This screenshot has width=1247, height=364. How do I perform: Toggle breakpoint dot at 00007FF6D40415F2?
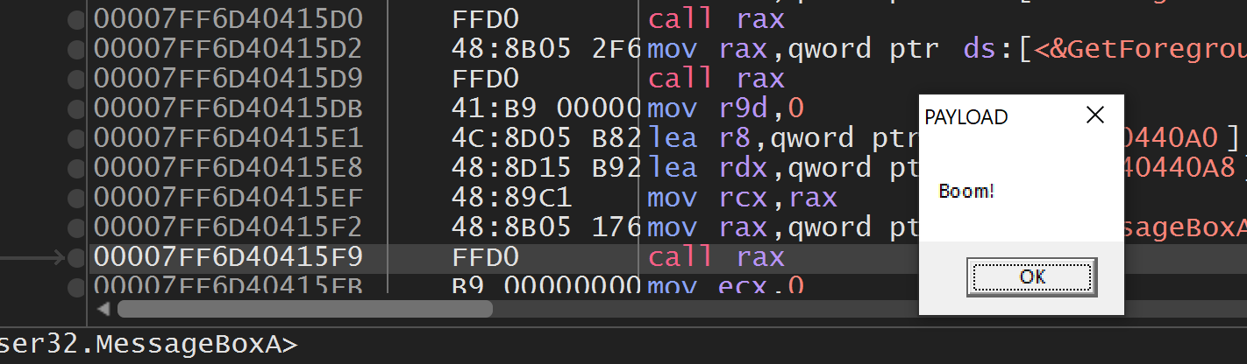(x=77, y=227)
